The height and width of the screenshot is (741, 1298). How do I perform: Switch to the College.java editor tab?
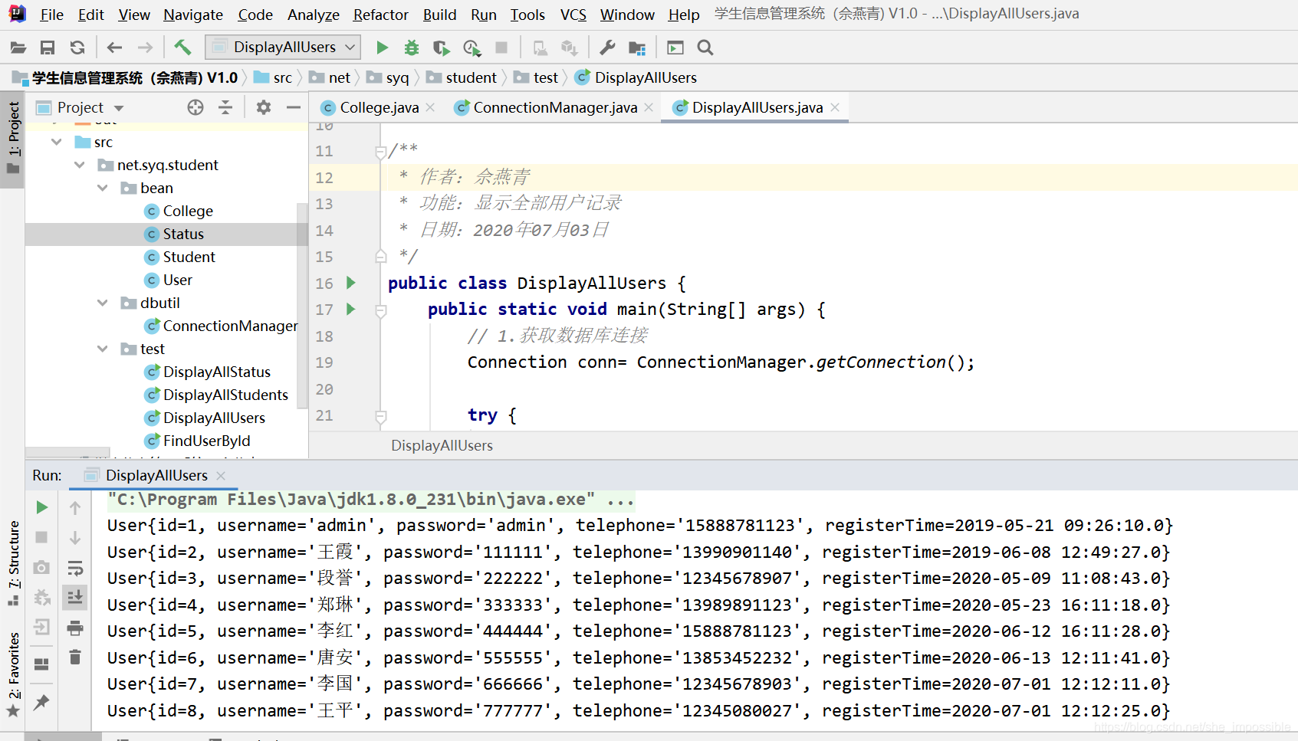tap(379, 108)
